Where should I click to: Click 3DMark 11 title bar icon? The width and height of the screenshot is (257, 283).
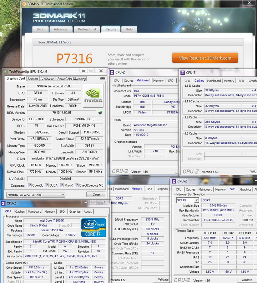click(x=24, y=4)
